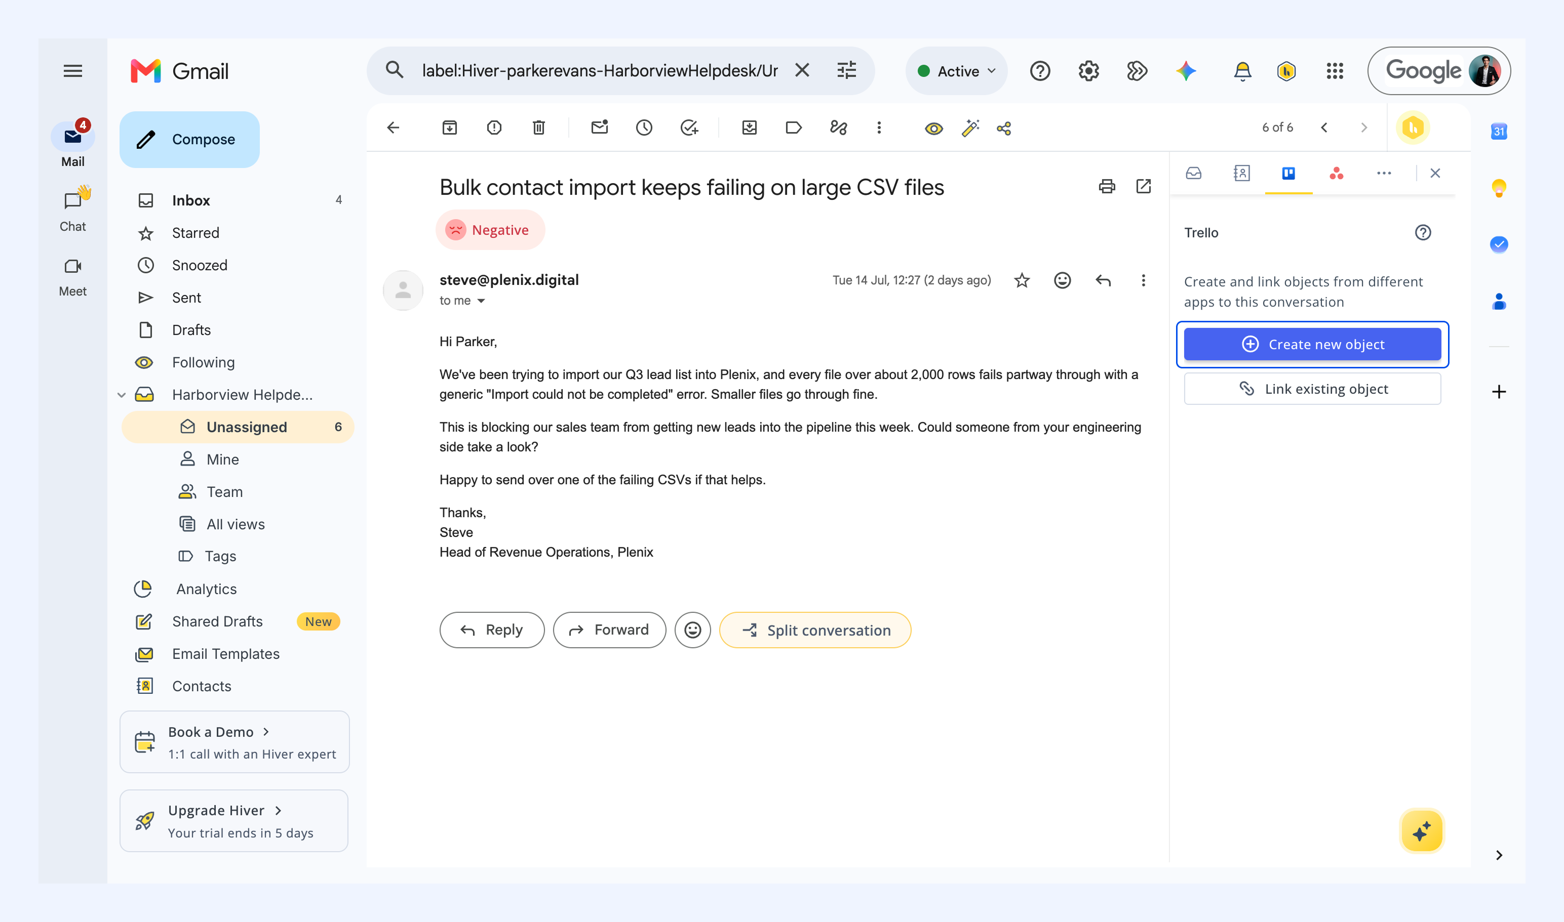The height and width of the screenshot is (922, 1564).
Task: Print the entire conversation
Action: tap(1107, 186)
